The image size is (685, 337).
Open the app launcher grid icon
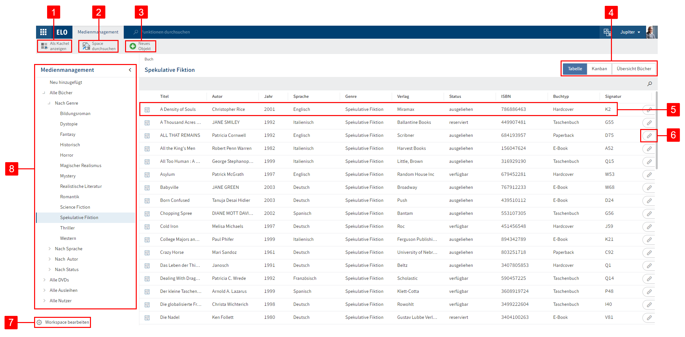[43, 32]
